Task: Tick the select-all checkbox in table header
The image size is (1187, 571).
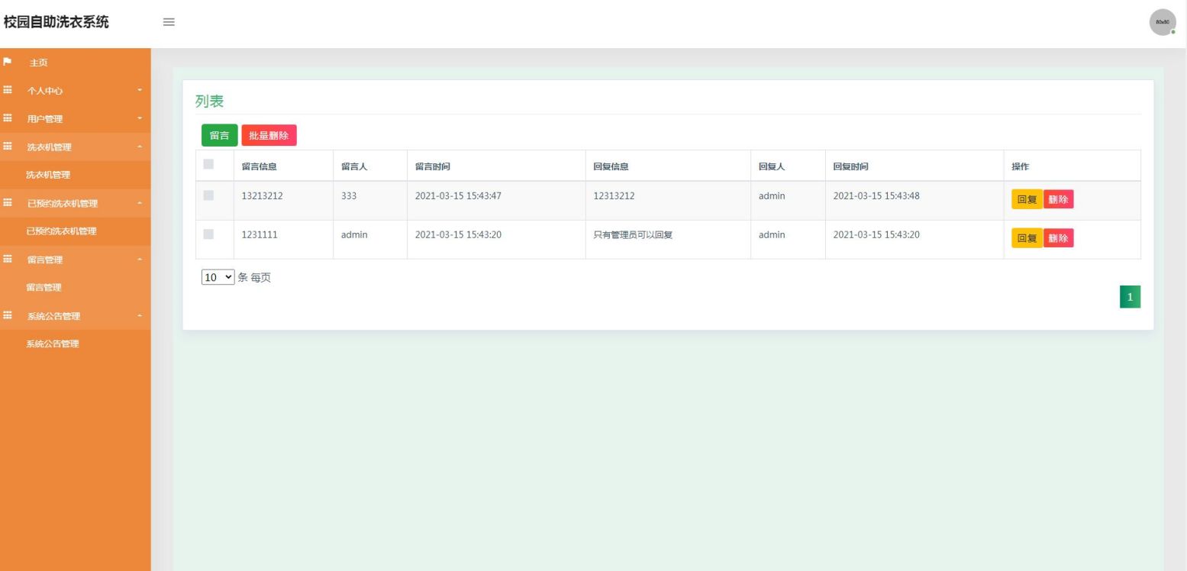Action: 208,164
